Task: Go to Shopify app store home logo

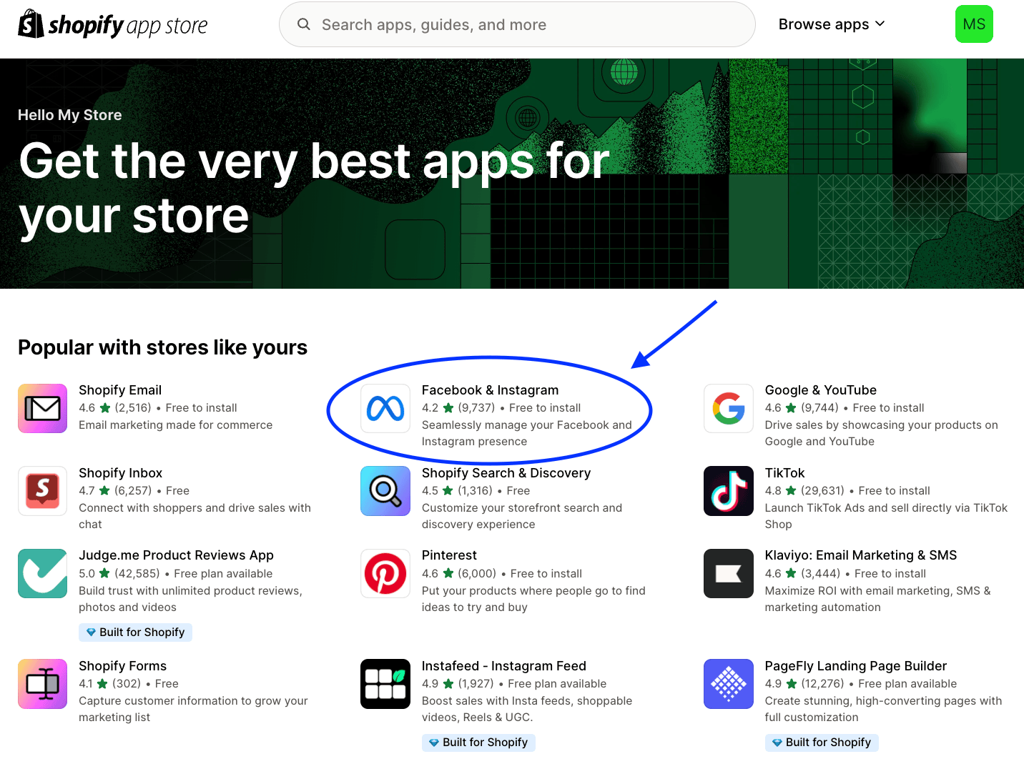Action: 113,25
